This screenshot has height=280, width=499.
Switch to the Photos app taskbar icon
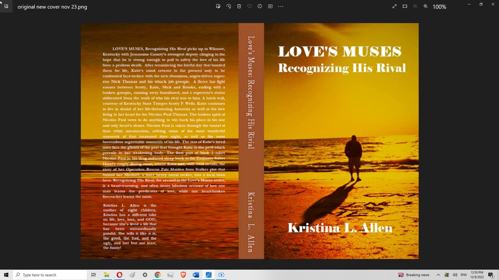tap(209, 275)
